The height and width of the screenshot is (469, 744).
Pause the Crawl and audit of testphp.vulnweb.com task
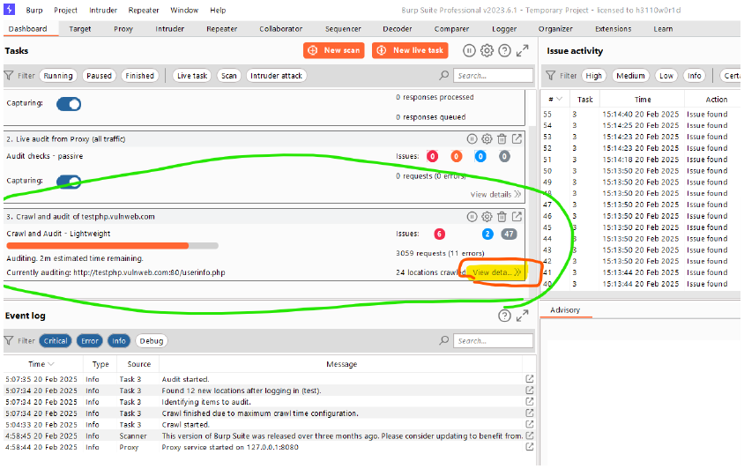tap(472, 217)
